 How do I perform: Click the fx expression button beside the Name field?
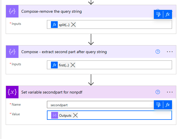pyautogui.click(x=168, y=105)
